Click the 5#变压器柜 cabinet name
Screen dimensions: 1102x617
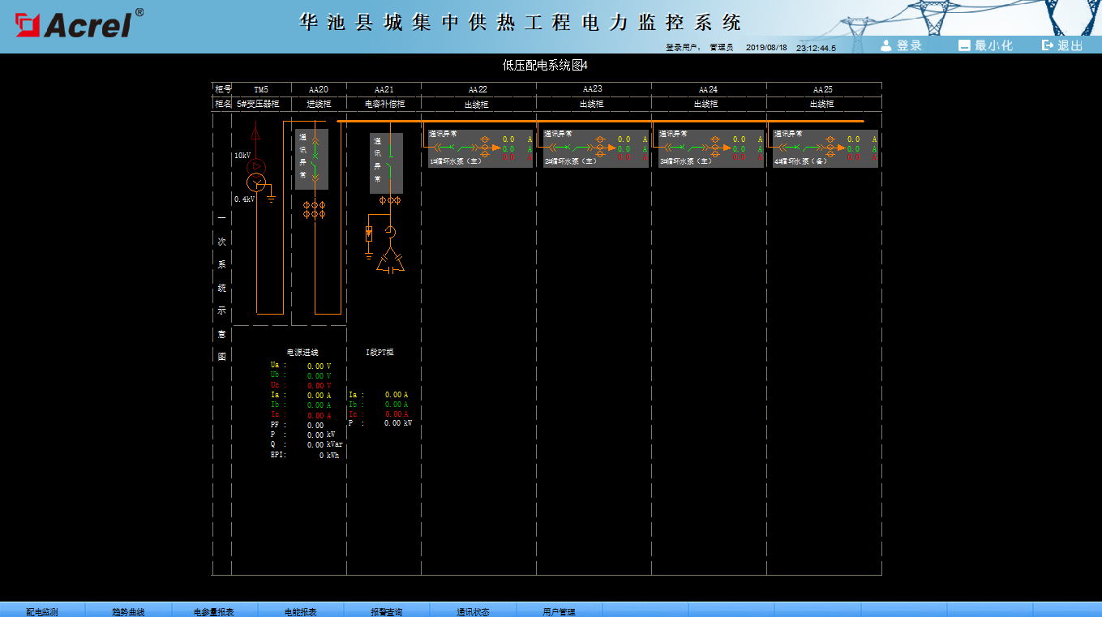258,104
